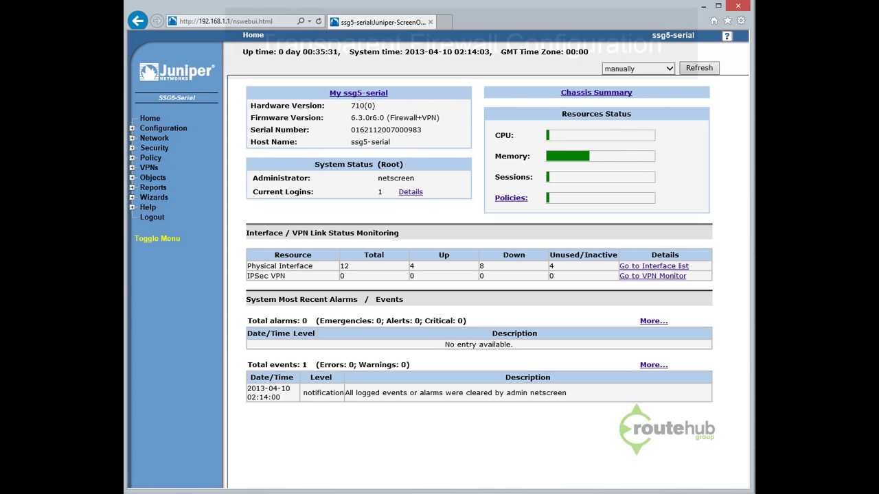Viewport: 879px width, 494px height.
Task: Open Objects in the left menu
Action: (x=153, y=178)
